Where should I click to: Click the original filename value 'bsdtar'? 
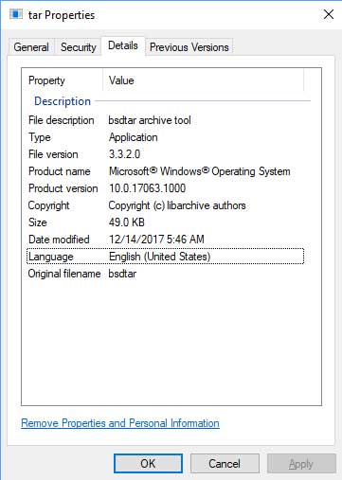point(122,274)
